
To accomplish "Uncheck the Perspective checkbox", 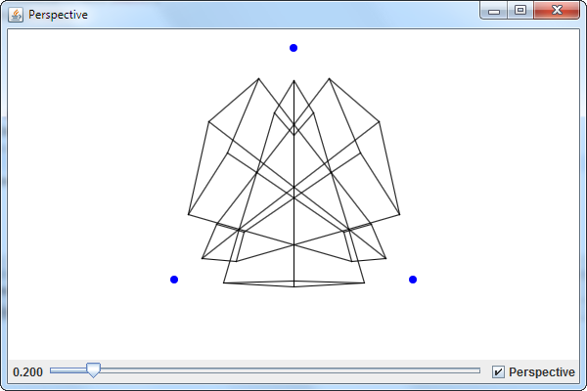I will pyautogui.click(x=498, y=371).
